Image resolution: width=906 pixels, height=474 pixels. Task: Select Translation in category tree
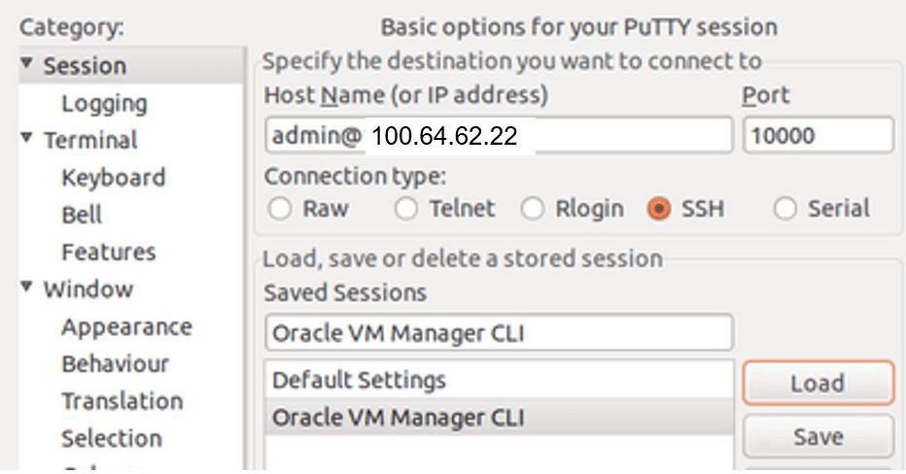(x=122, y=401)
